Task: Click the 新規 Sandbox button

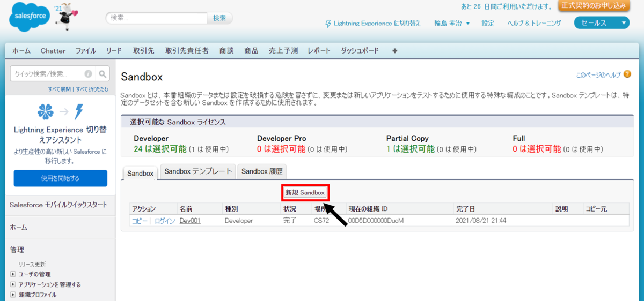Action: 305,192
